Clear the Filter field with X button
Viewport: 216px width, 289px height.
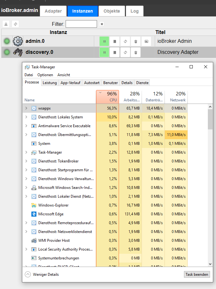[102, 24]
